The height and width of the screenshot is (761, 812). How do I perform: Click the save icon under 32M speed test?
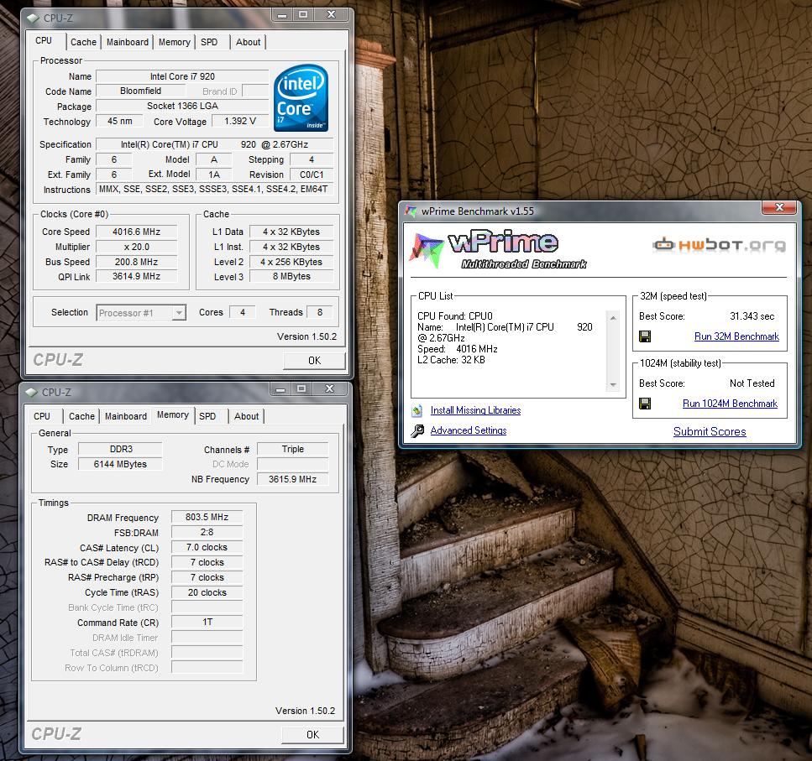click(x=645, y=336)
